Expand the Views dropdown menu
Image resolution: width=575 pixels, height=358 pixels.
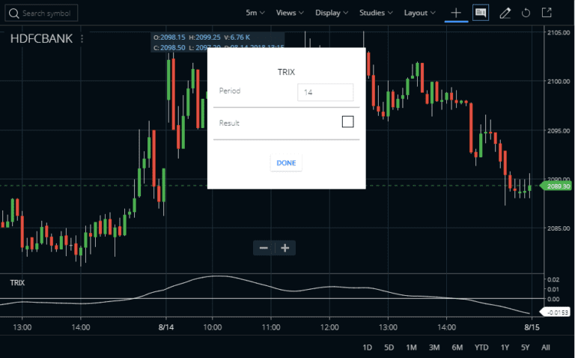[290, 13]
